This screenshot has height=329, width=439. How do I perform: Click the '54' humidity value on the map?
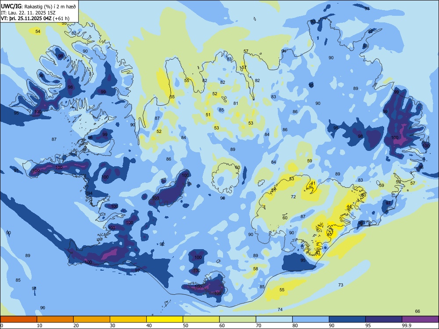(38, 31)
